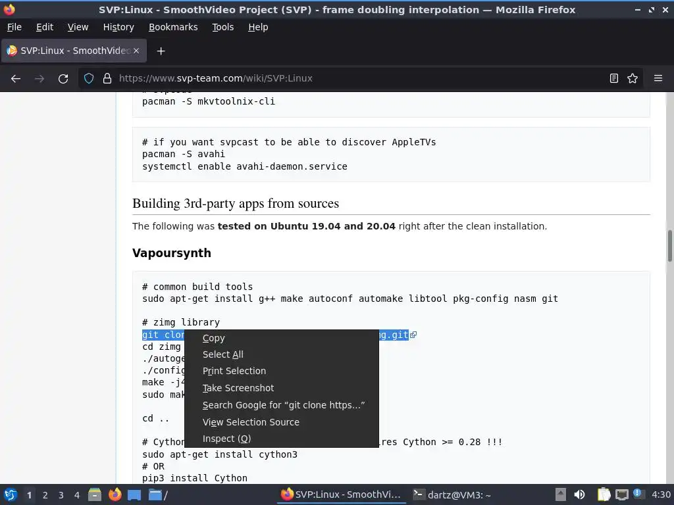Screen dimensions: 674x505
Task: Choose Take Screenshot in context menu
Action: coord(282,388)
